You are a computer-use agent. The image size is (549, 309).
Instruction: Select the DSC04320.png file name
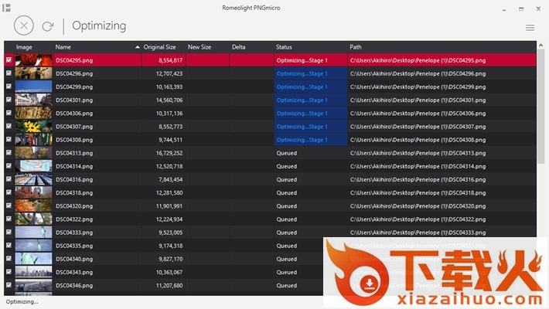74,206
